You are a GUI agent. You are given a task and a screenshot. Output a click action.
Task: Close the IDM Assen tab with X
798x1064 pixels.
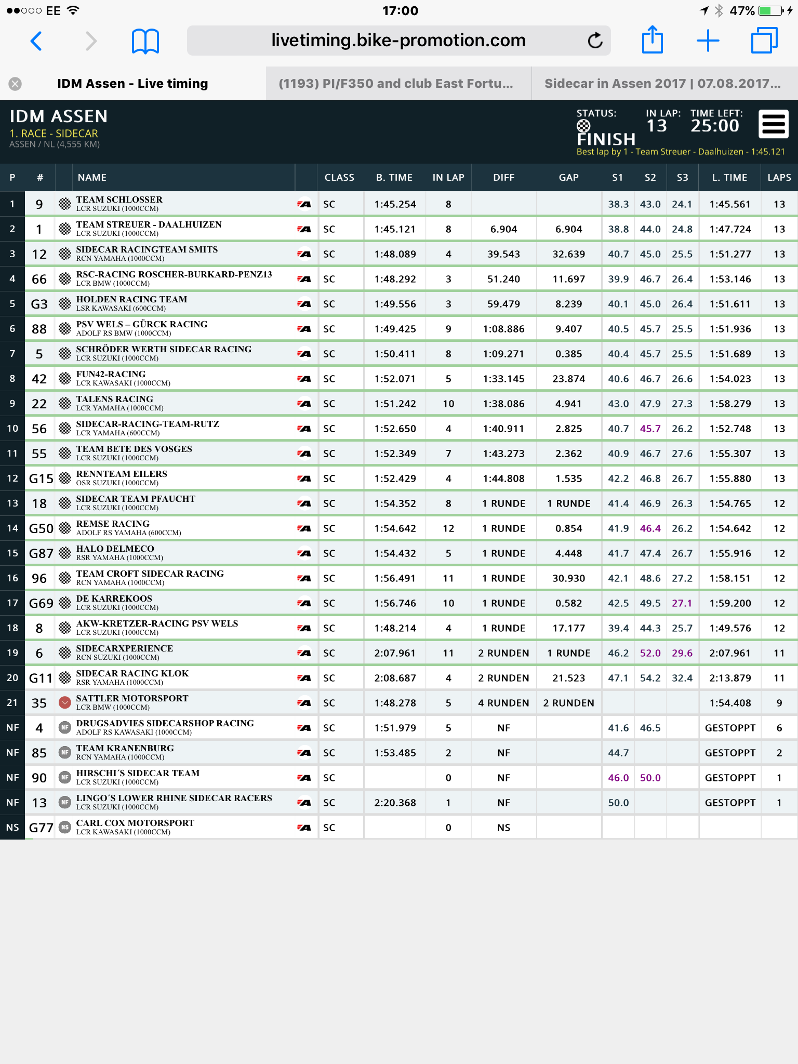[x=15, y=84]
